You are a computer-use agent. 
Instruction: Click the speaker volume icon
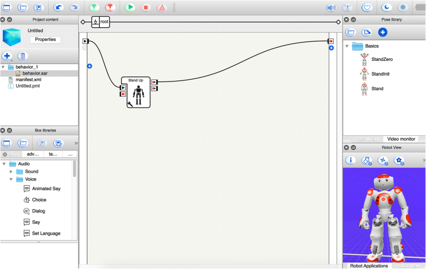click(330, 8)
